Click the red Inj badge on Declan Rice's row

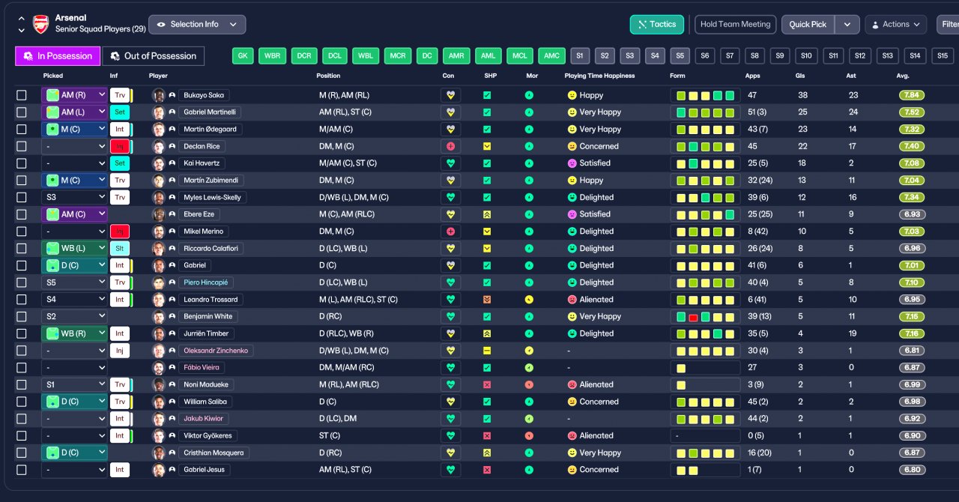tap(119, 146)
